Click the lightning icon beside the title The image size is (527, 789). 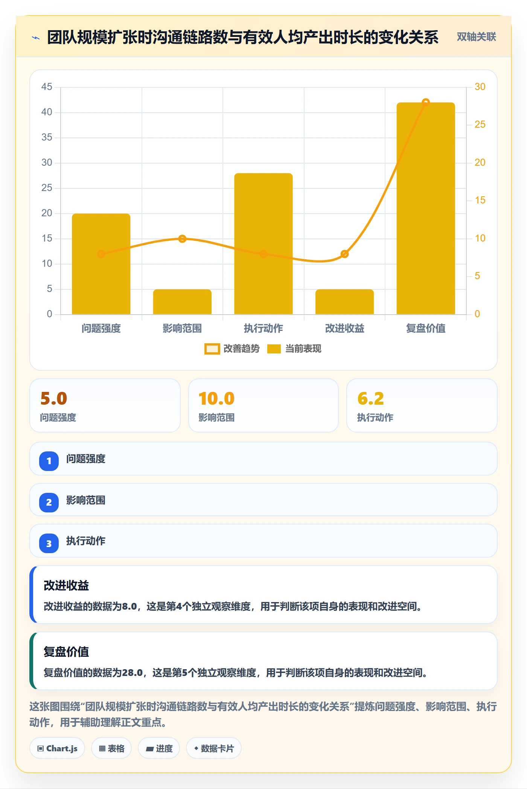pos(36,38)
